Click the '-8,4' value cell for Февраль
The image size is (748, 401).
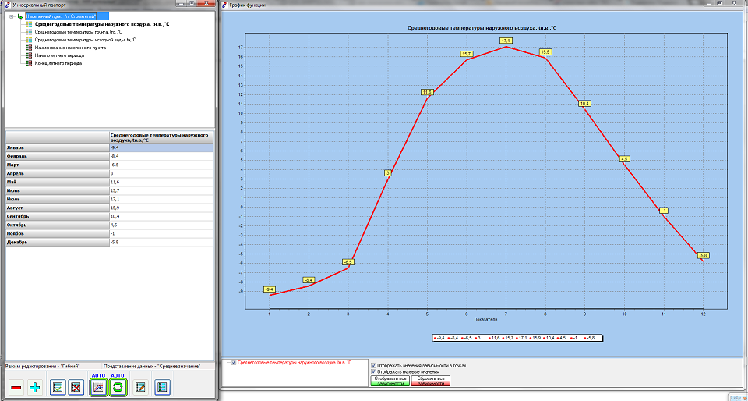click(x=161, y=156)
